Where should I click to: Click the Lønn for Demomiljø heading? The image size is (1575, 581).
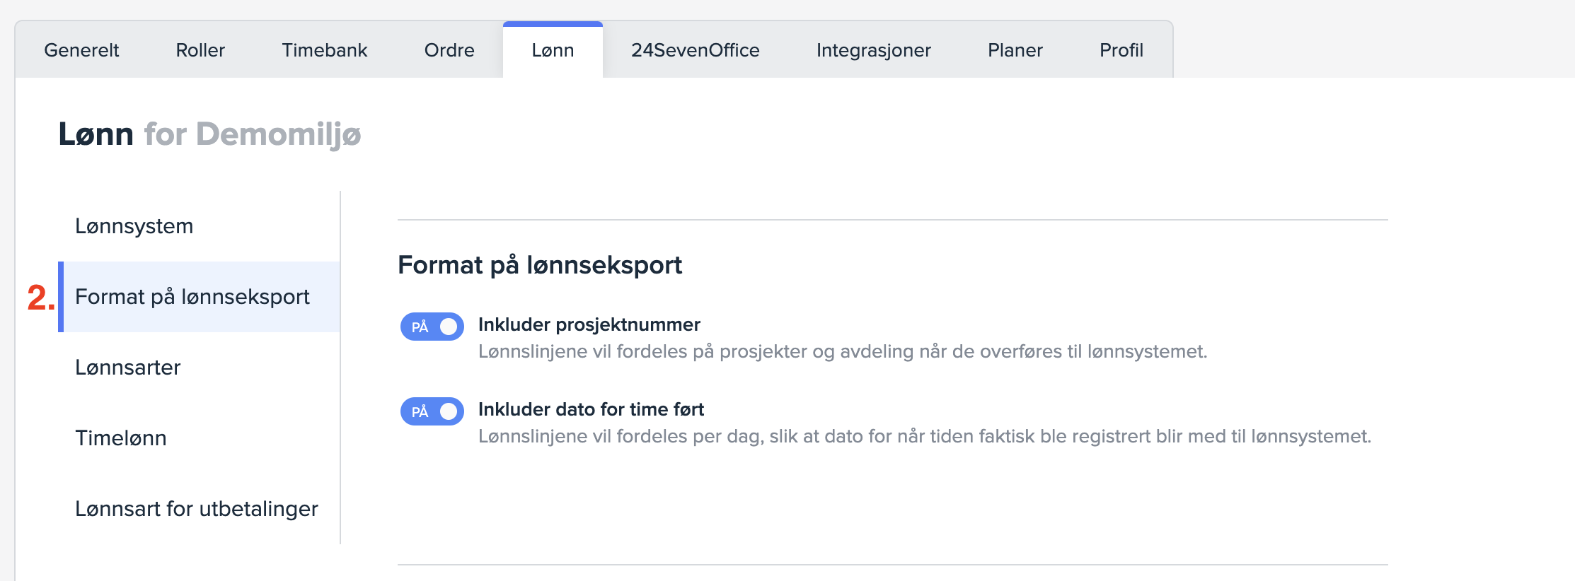(x=209, y=134)
